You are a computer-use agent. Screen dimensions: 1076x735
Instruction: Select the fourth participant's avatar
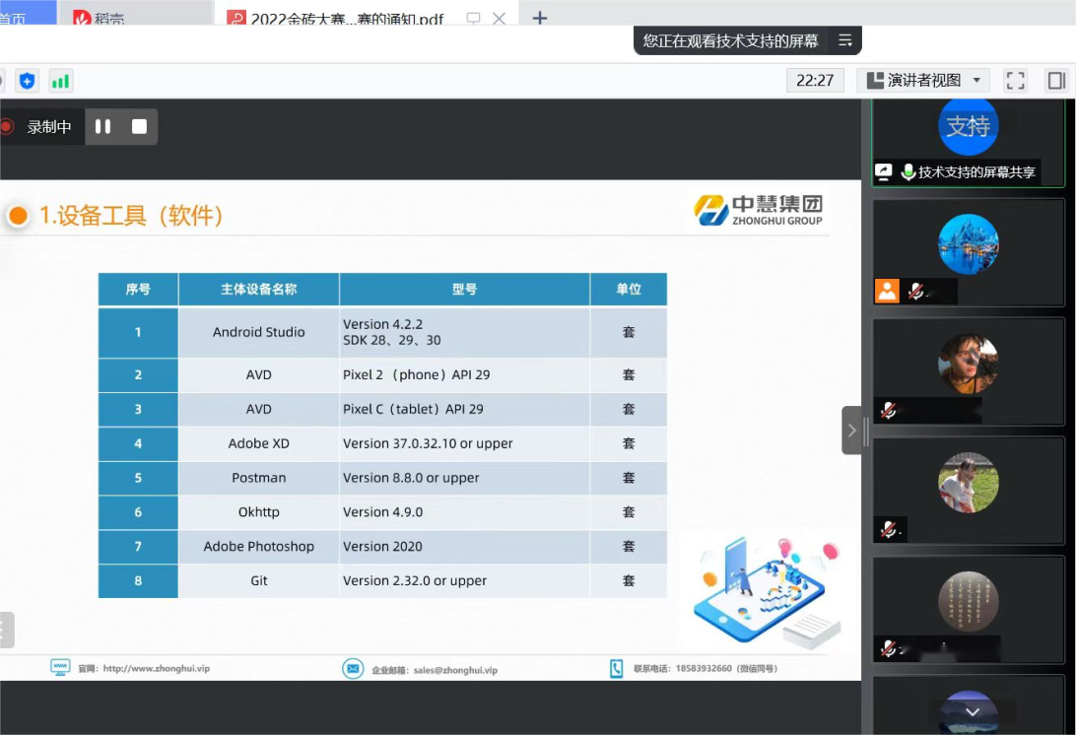tap(969, 483)
